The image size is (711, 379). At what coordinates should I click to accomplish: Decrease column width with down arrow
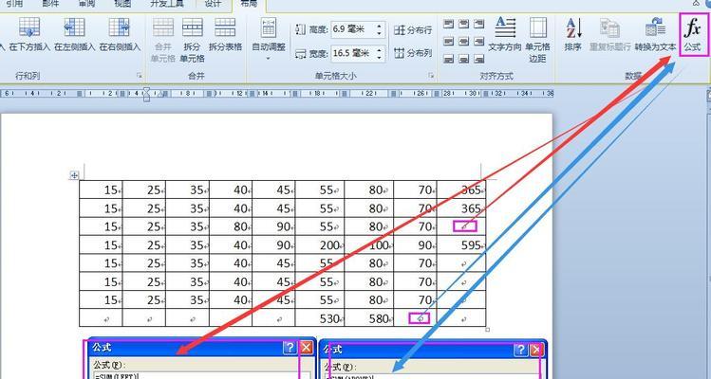click(x=379, y=58)
